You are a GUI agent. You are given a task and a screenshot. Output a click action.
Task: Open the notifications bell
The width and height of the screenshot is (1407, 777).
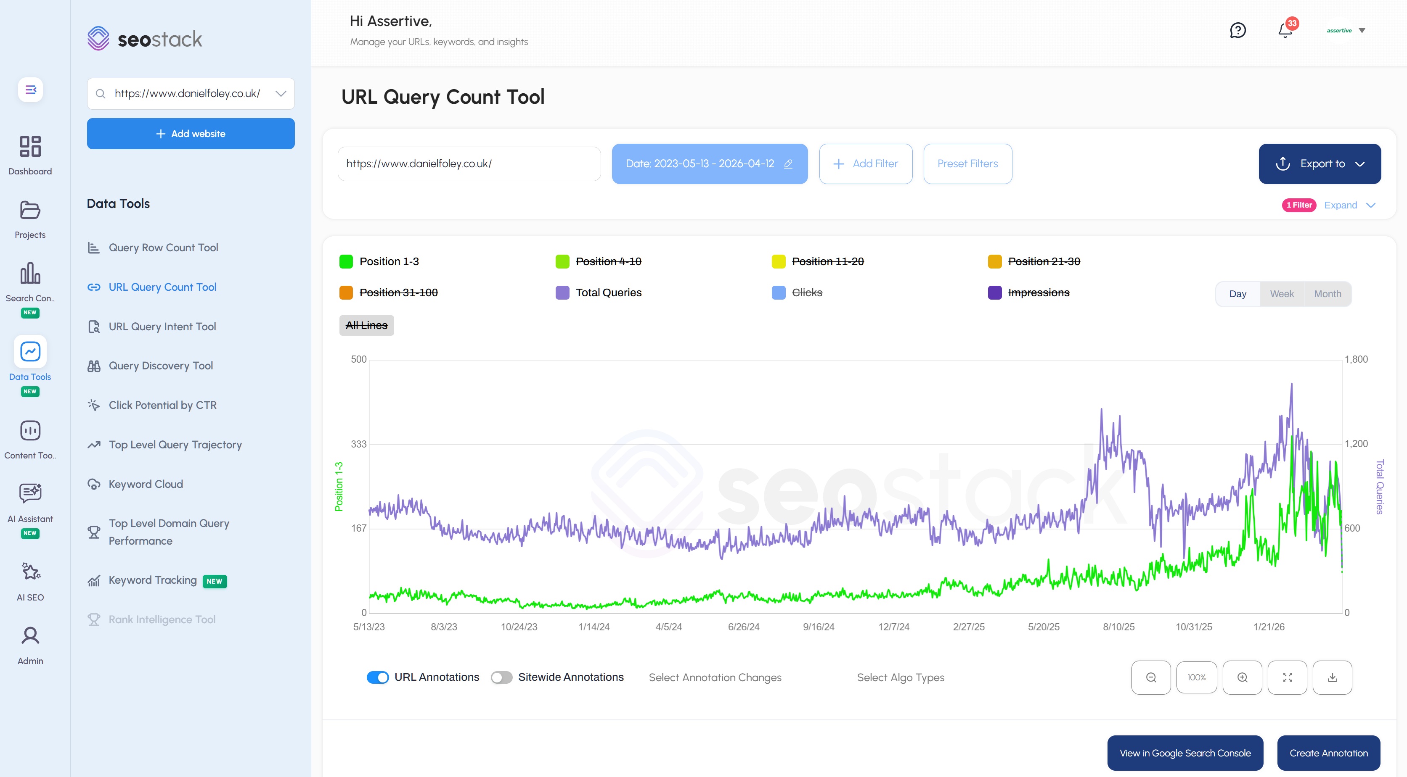[x=1285, y=31]
